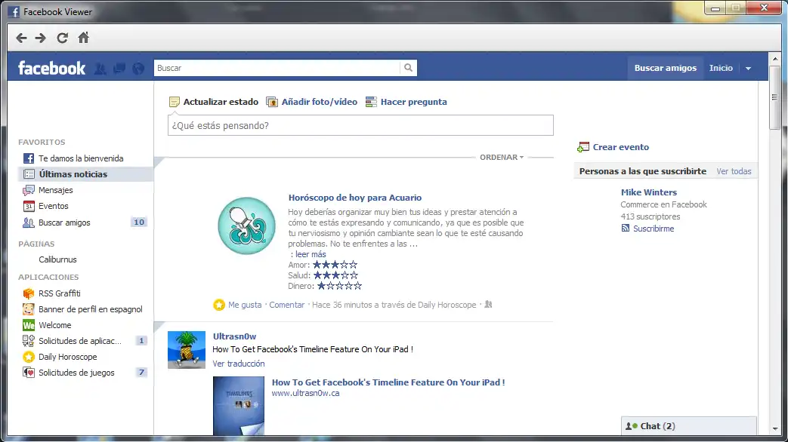The width and height of the screenshot is (788, 442).
Task: Click vertical scrollbar thumb
Action: point(774,98)
